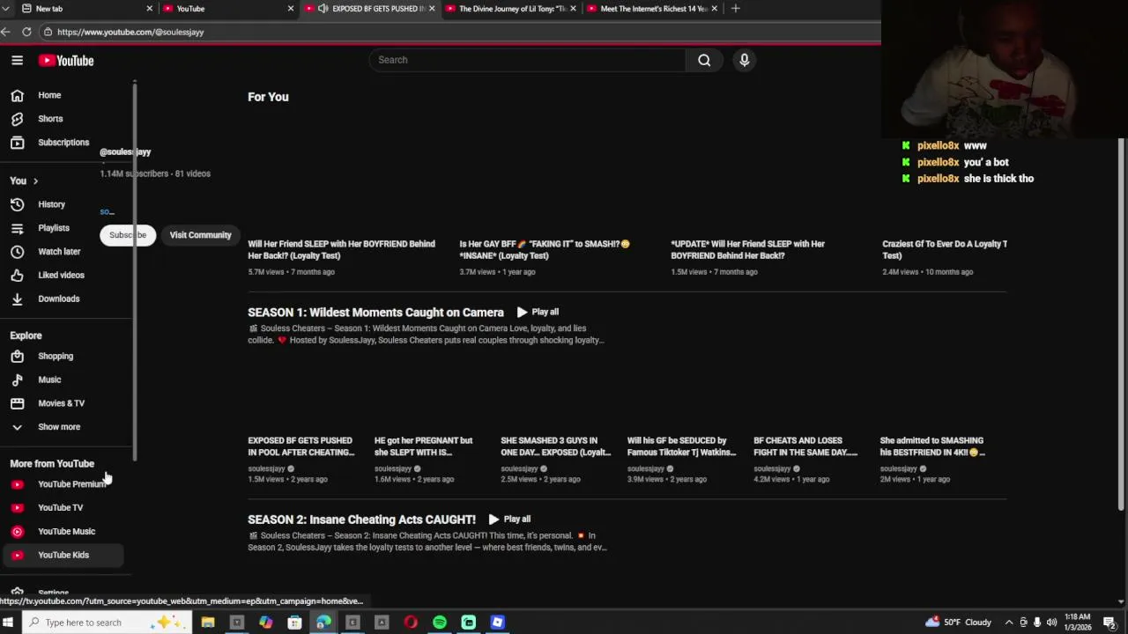The image size is (1128, 634).
Task: Open 'BF CHEATS AND LOSES FIGHT' video
Action: [805, 446]
